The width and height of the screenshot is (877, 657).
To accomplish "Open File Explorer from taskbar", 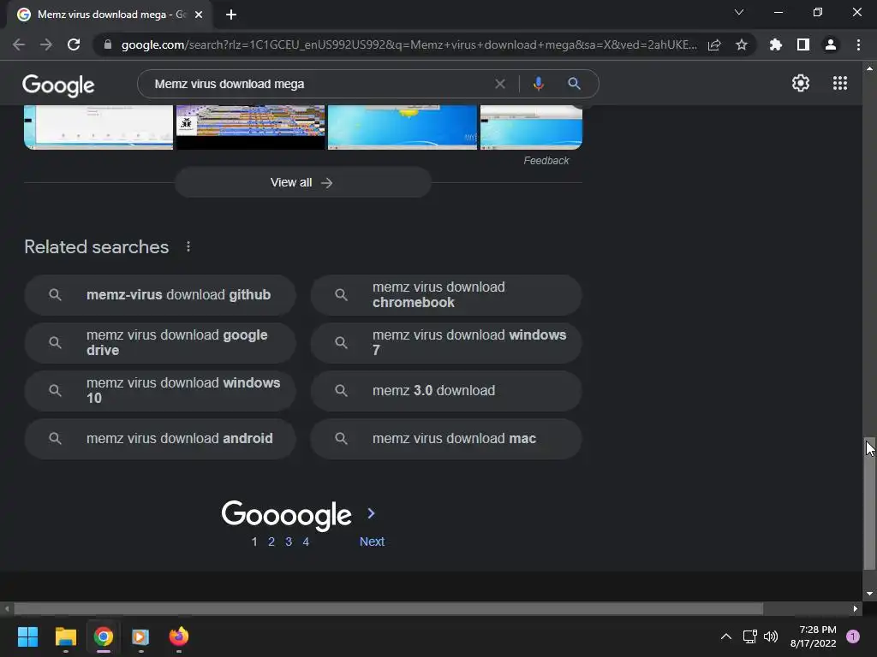I will [x=65, y=636].
